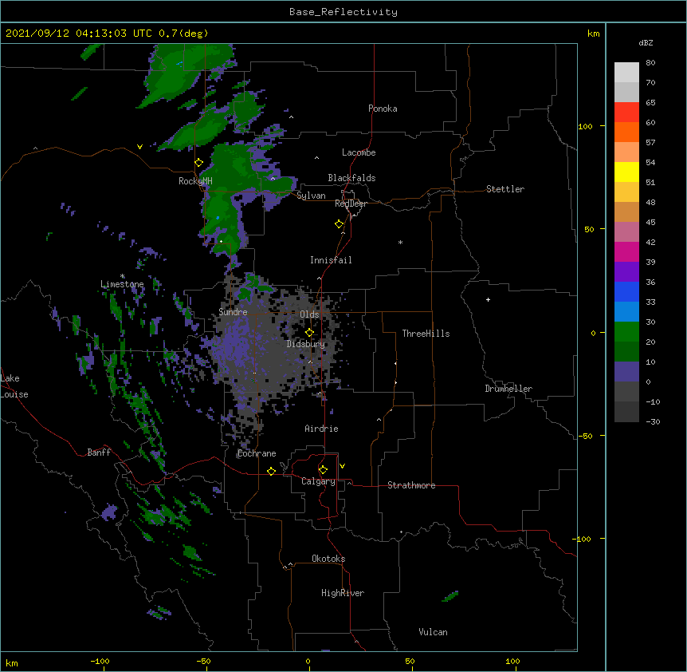Click the Limestone label on the map
Viewport: 687px width, 672px height.
click(122, 284)
